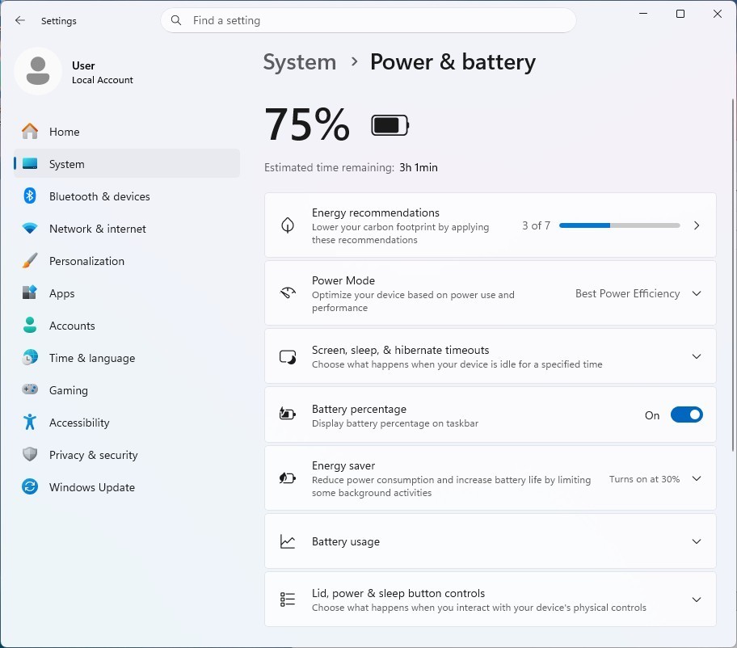Click the 'Best Power Efficiency' value

coord(627,293)
